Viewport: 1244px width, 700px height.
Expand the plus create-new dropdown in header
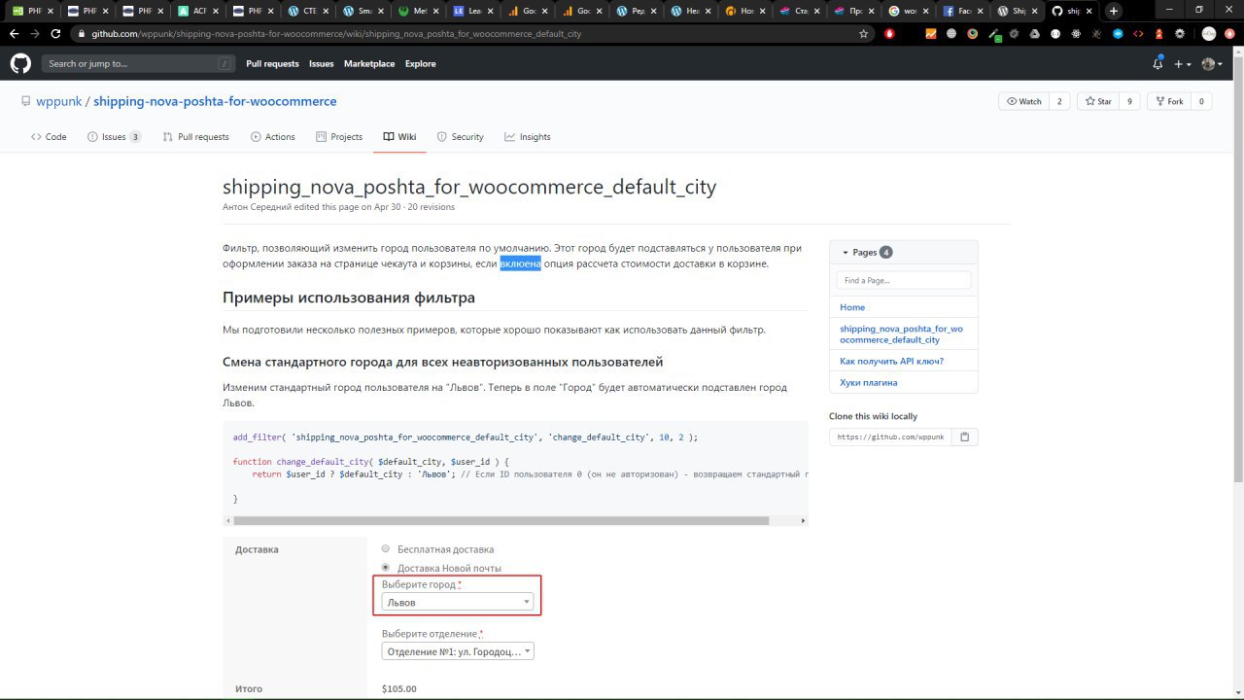point(1181,63)
